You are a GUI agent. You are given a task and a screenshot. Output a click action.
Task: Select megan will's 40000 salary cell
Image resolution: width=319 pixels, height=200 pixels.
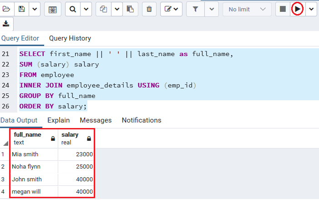pos(76,192)
